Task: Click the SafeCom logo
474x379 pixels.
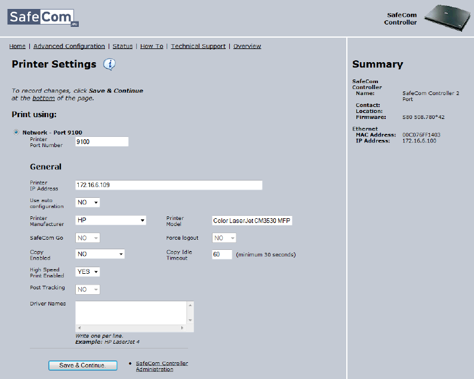Action: (43, 17)
